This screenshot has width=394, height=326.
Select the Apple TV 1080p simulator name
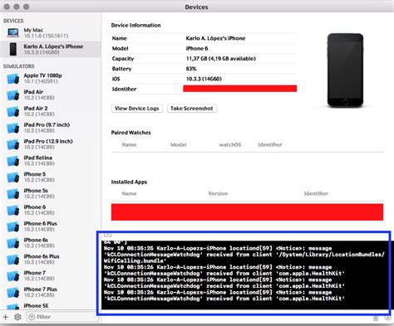[42, 75]
